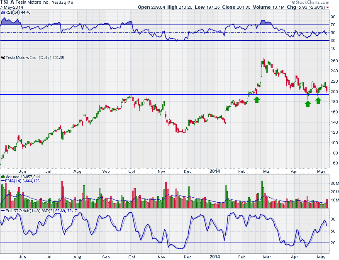
Task: Click the 2014 label under the price panel
Action: coord(215,171)
